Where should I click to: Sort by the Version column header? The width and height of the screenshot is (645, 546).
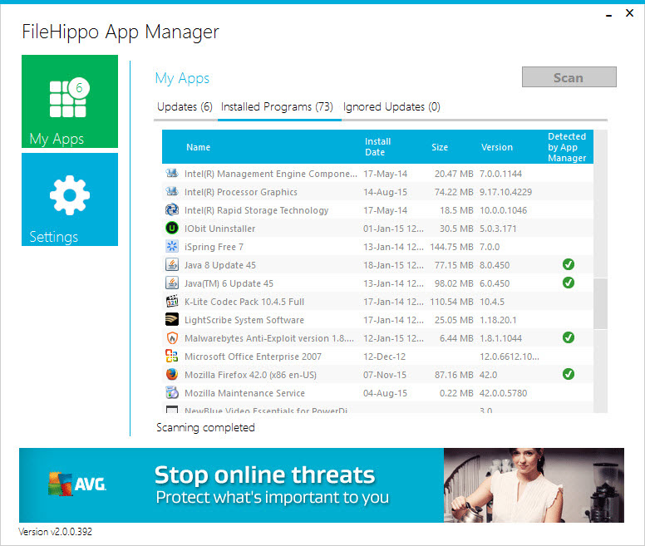coord(497,147)
